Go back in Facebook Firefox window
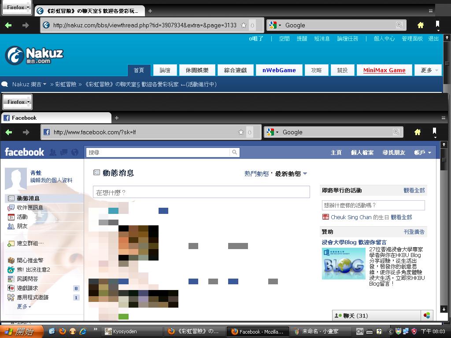 9,132
